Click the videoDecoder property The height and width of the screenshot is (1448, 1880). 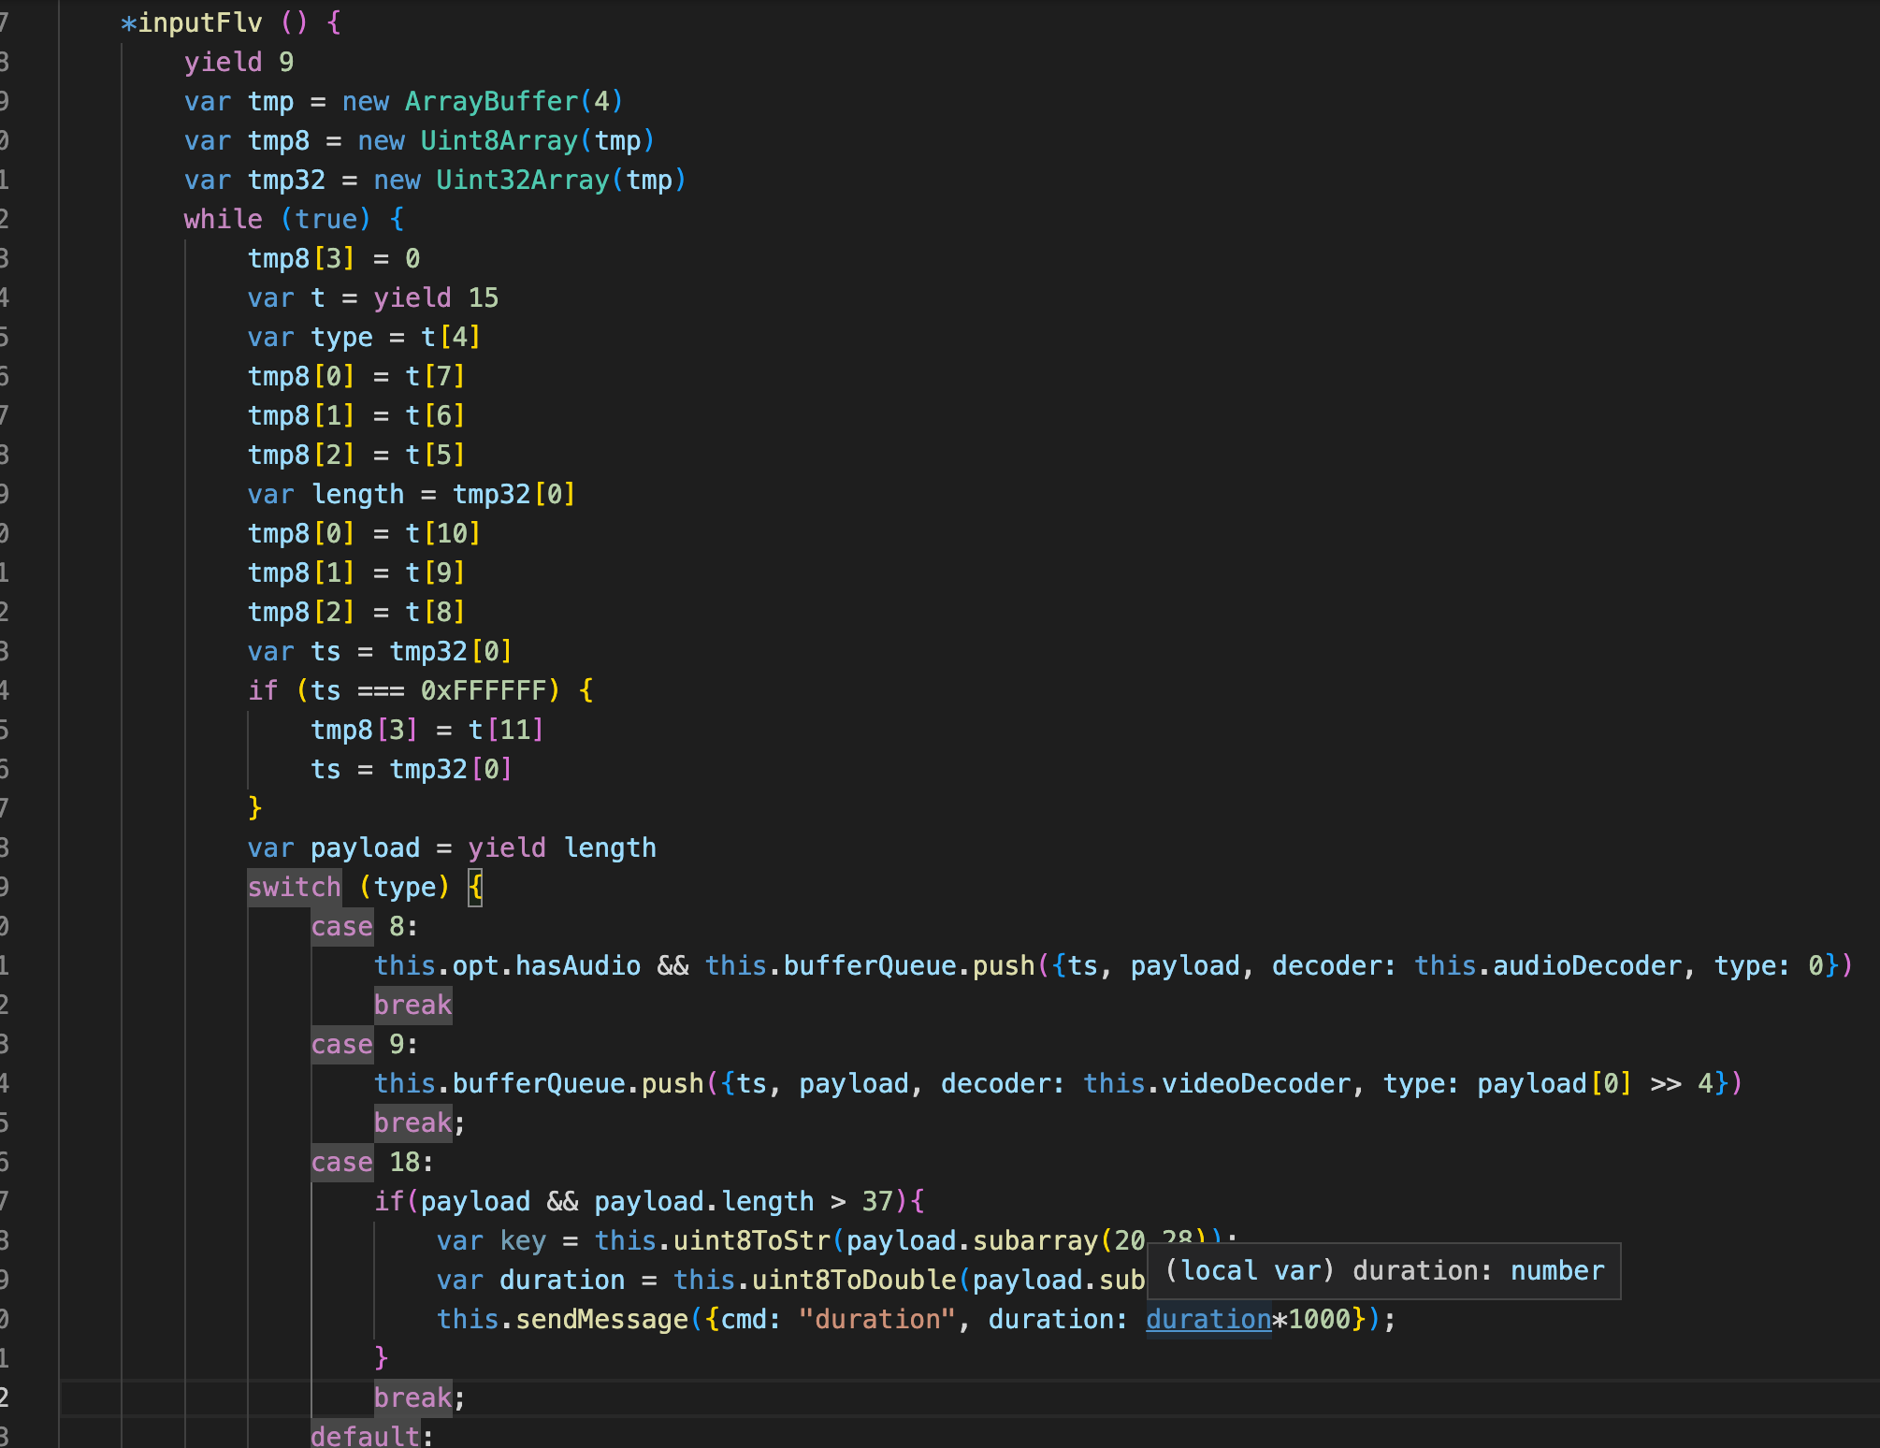[x=1256, y=1083]
